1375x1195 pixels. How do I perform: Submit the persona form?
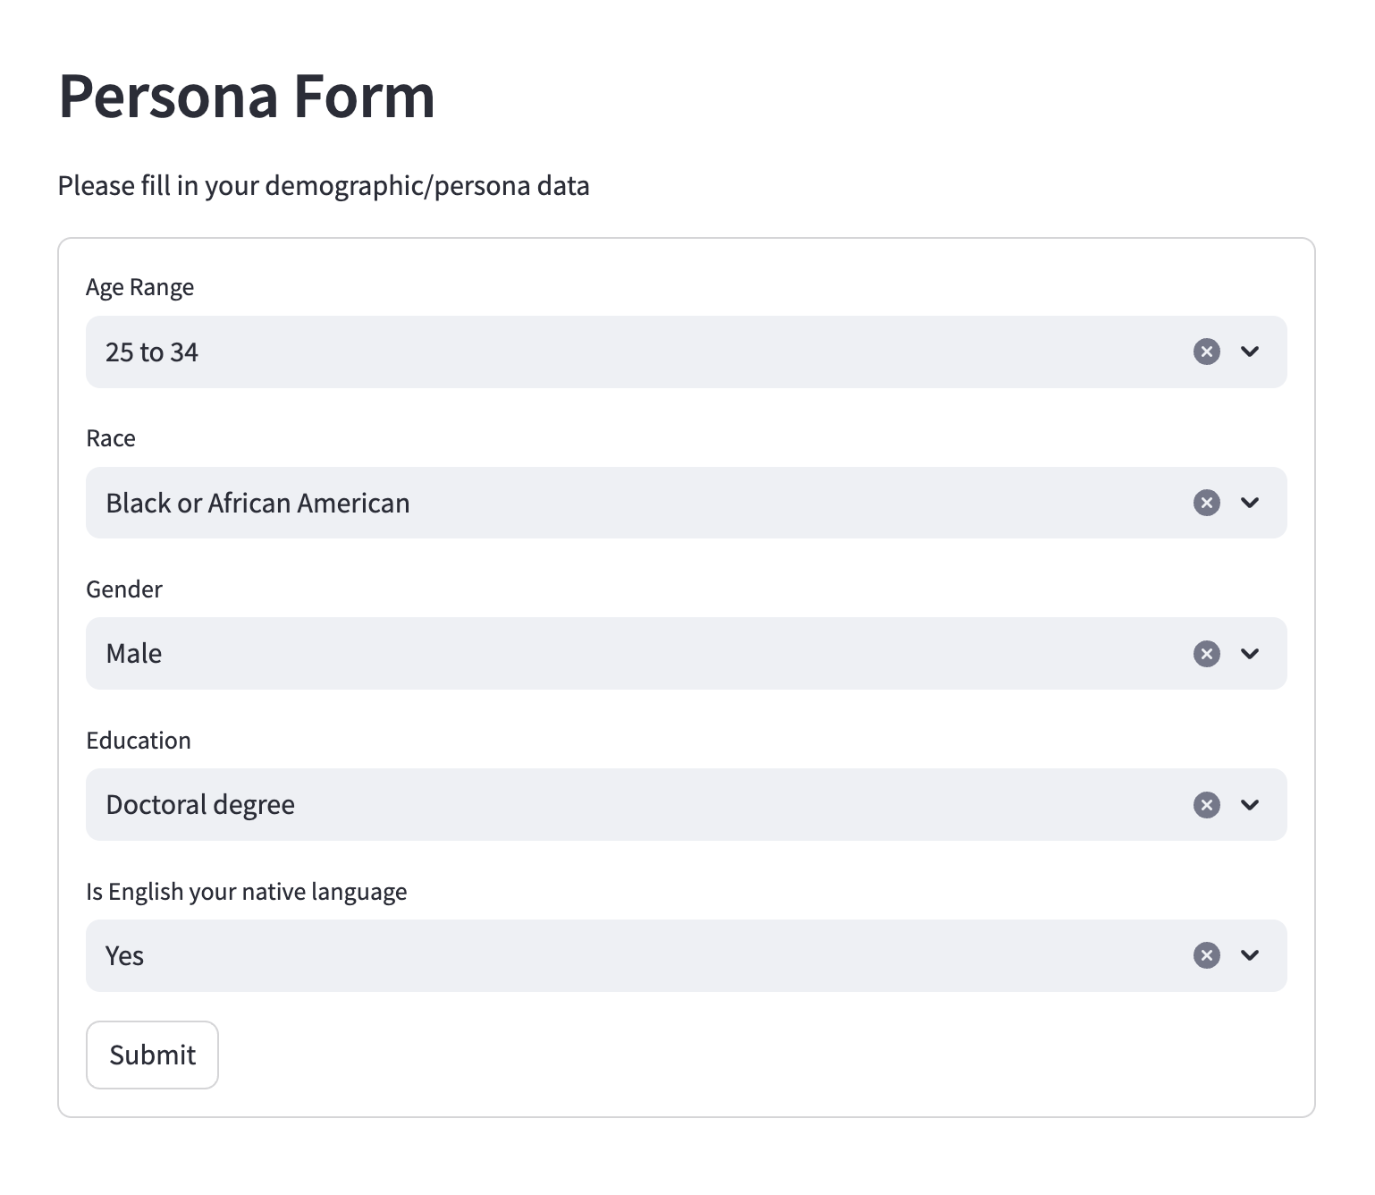152,1055
